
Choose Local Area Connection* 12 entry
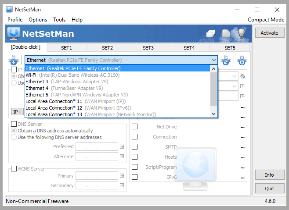tap(118, 108)
